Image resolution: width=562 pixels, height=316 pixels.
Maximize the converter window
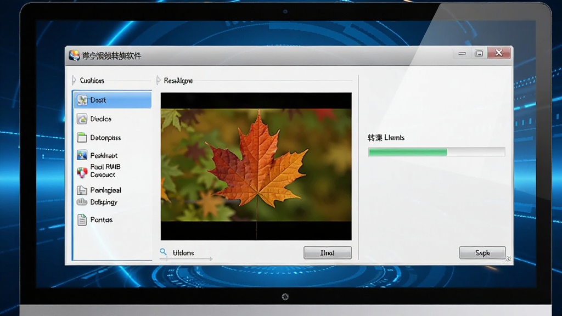(479, 53)
